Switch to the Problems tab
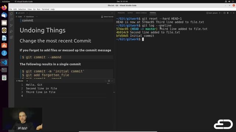This screenshot has height=132, width=236. click(x=121, y=13)
